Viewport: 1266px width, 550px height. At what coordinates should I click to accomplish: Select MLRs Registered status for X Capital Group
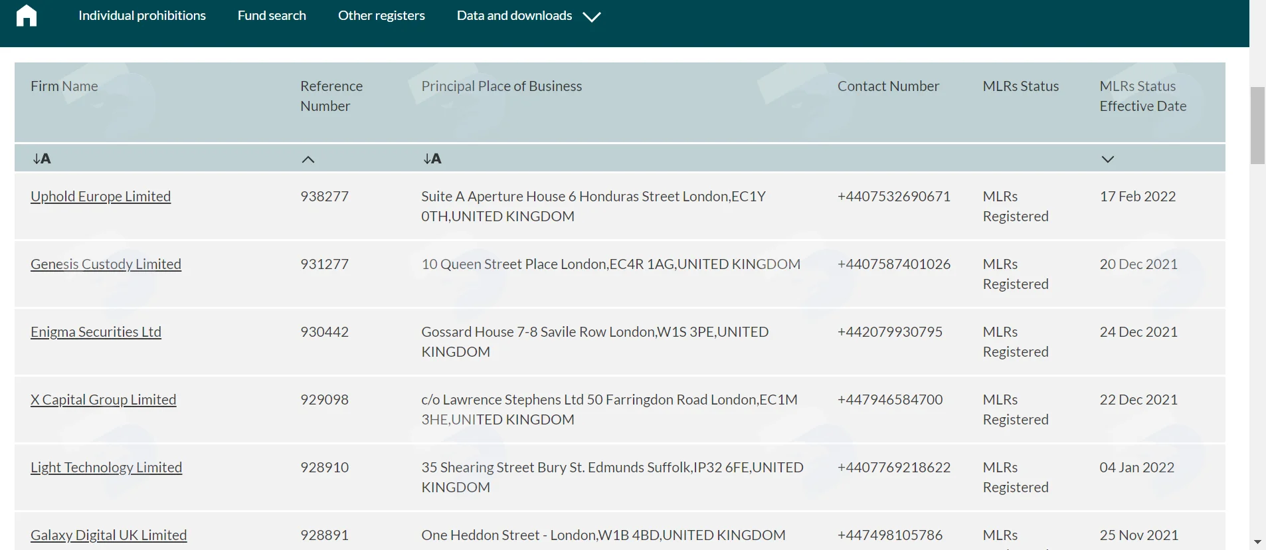pyautogui.click(x=1016, y=410)
